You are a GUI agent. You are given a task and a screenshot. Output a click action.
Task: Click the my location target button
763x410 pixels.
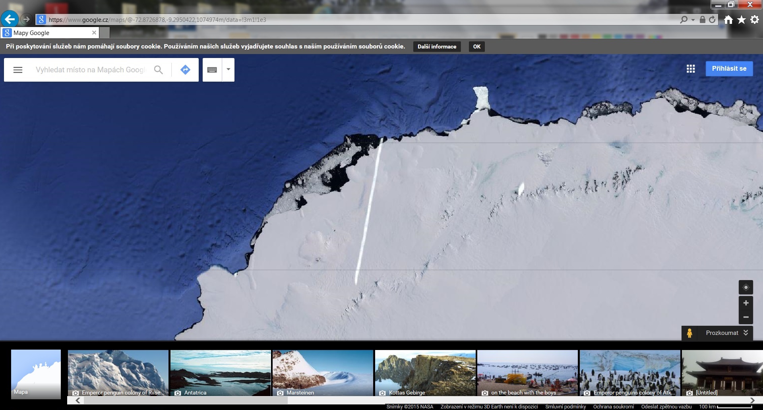click(x=746, y=287)
